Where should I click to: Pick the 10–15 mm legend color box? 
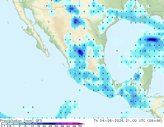tap(34, 124)
